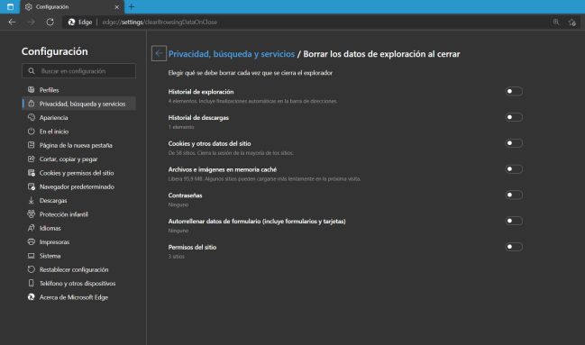The image size is (585, 345).
Task: Open new tab with plus icon
Action: coord(132,6)
